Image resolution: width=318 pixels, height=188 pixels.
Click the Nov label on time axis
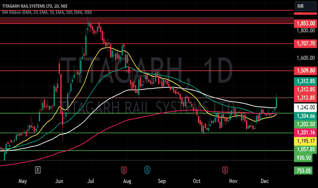[233, 181]
